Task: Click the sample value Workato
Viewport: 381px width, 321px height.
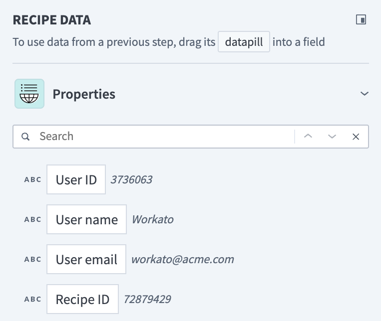Action: click(x=153, y=219)
